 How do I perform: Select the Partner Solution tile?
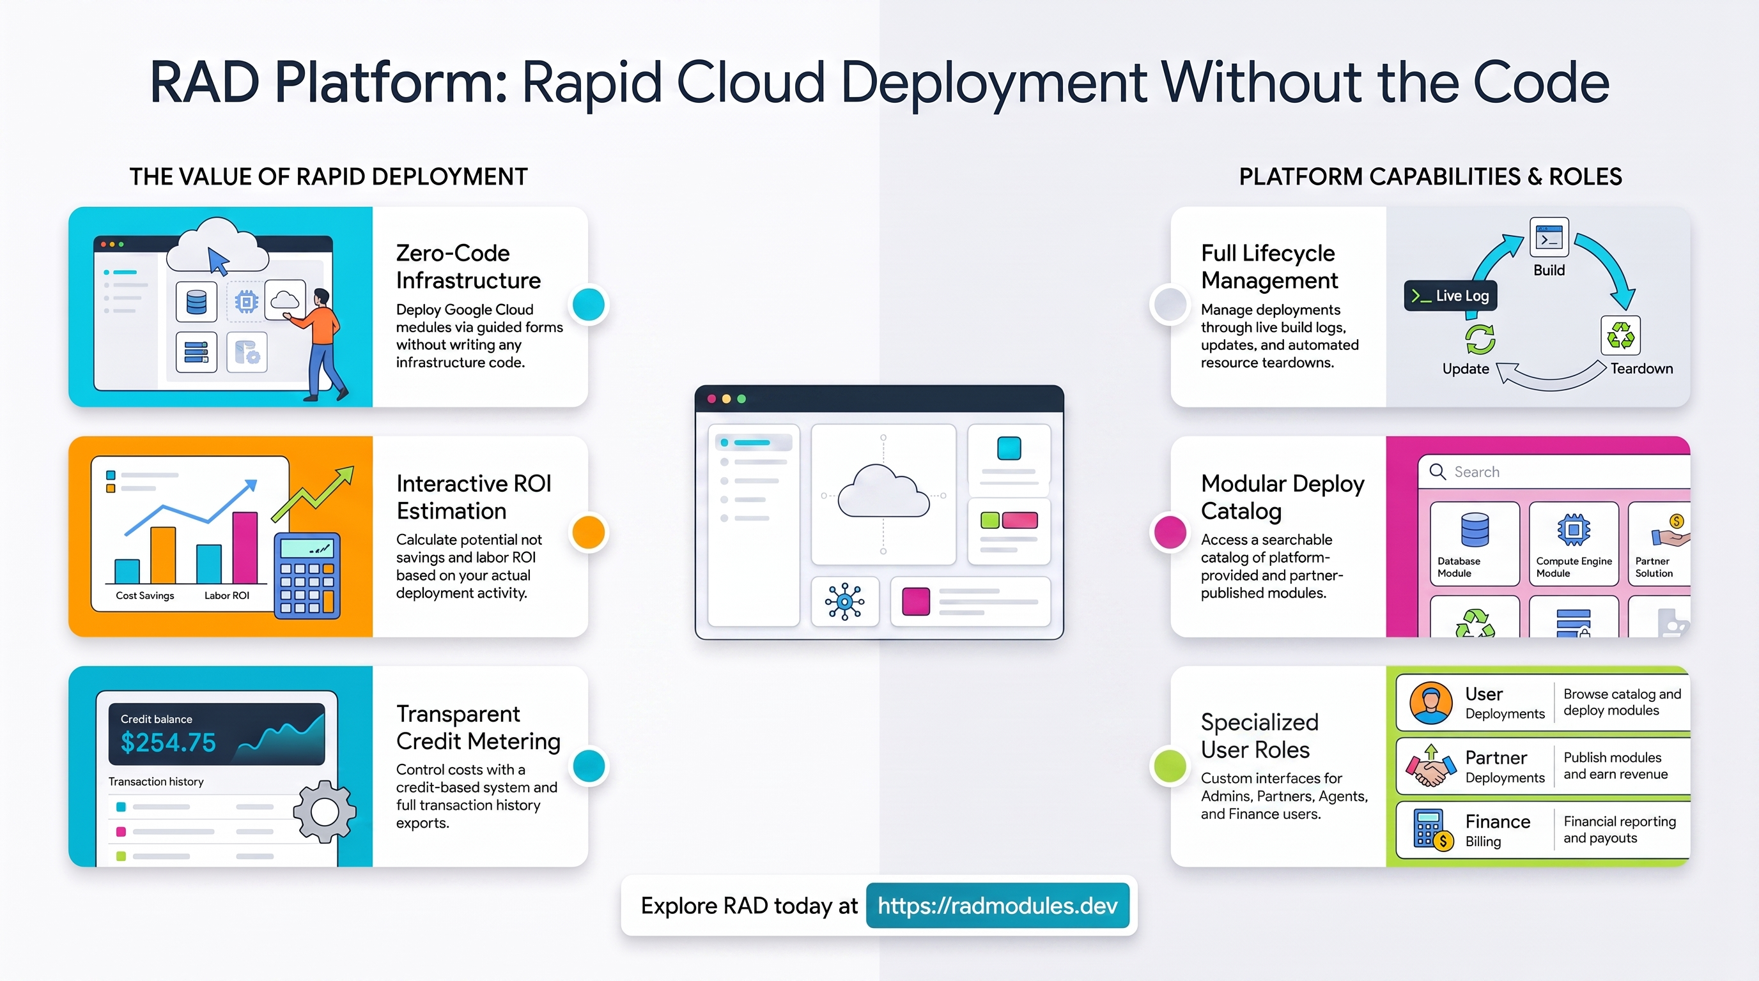[1659, 544]
